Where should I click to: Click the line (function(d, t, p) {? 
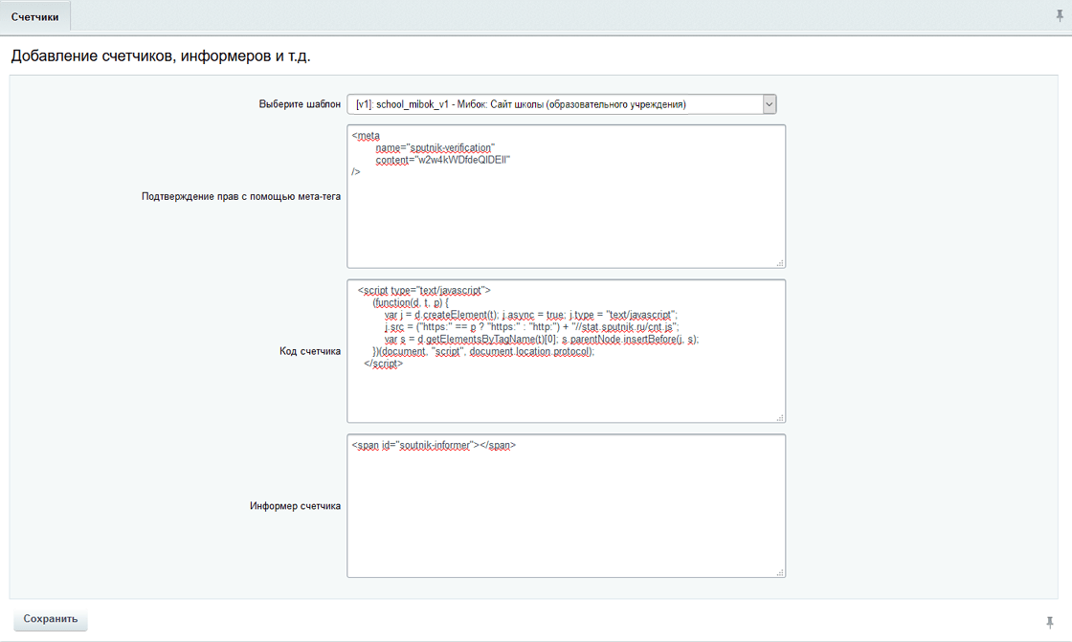tap(411, 303)
